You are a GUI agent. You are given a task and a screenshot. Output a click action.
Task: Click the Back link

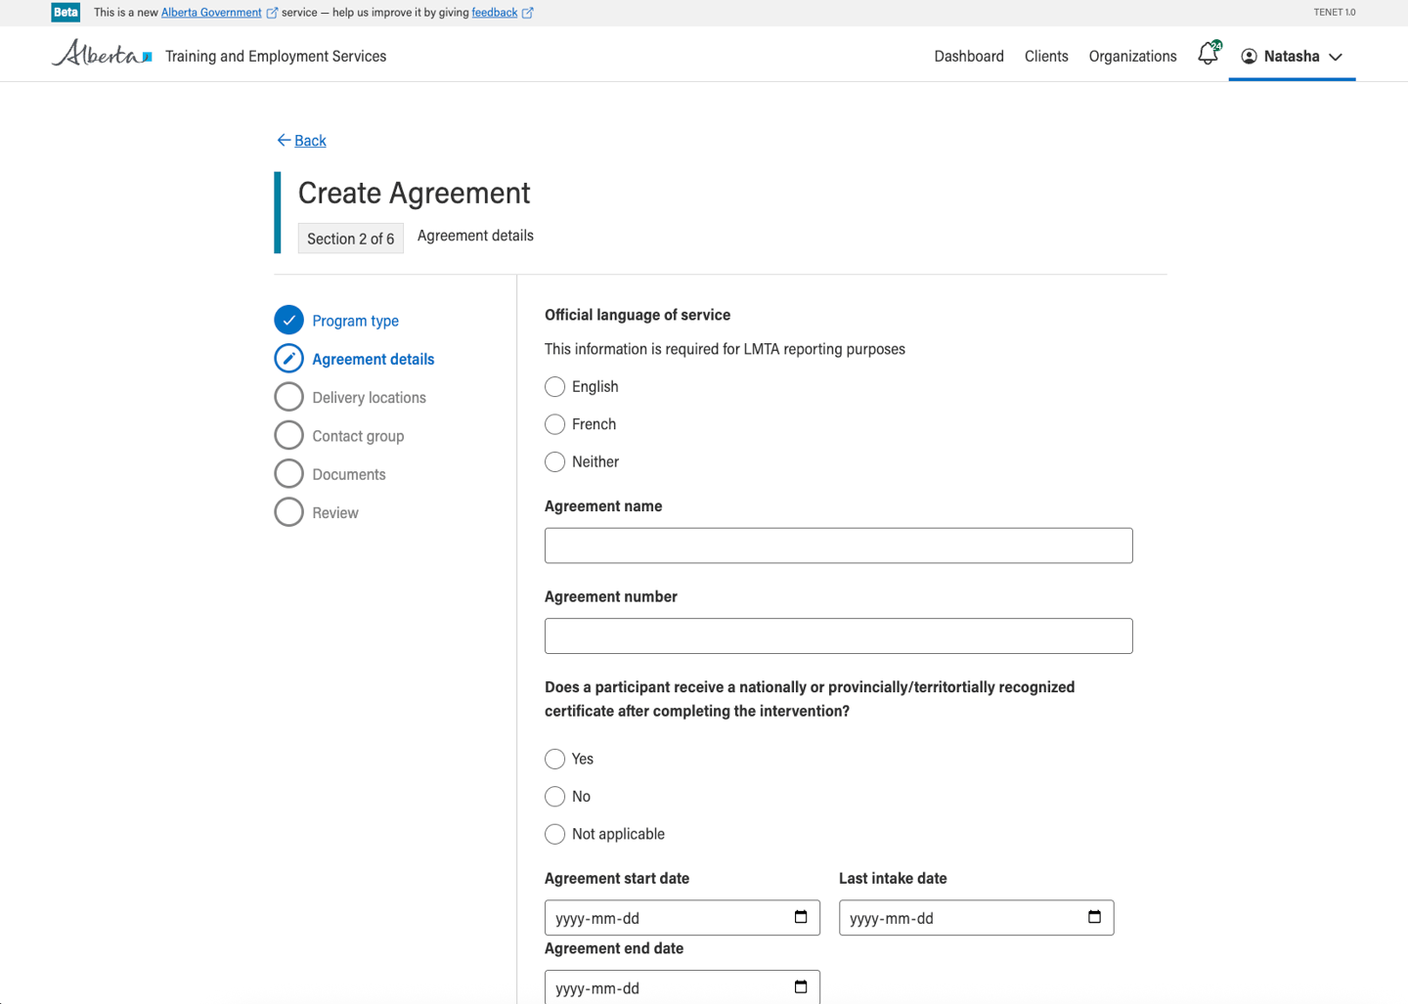[309, 141]
